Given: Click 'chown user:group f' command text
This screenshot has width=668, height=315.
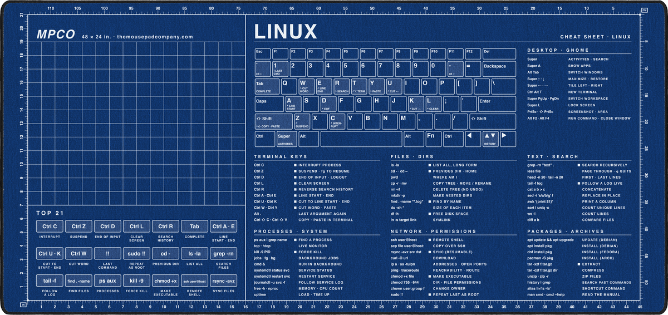Looking at the screenshot, I should (407, 288).
